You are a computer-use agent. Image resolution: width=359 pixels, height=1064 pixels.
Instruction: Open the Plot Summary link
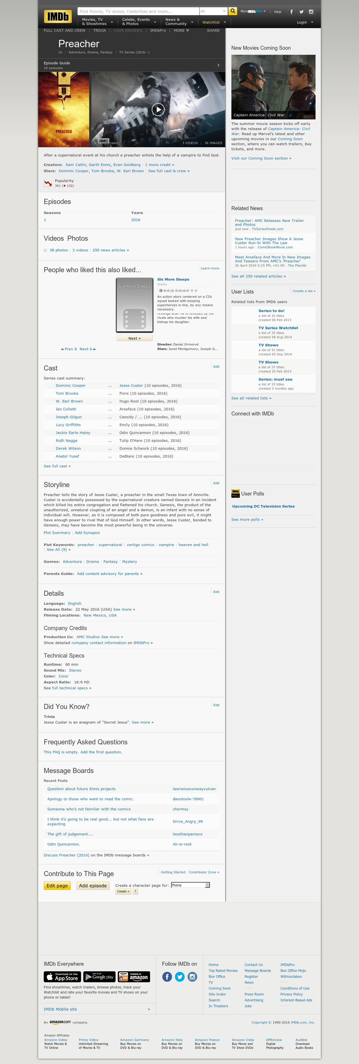(57, 533)
